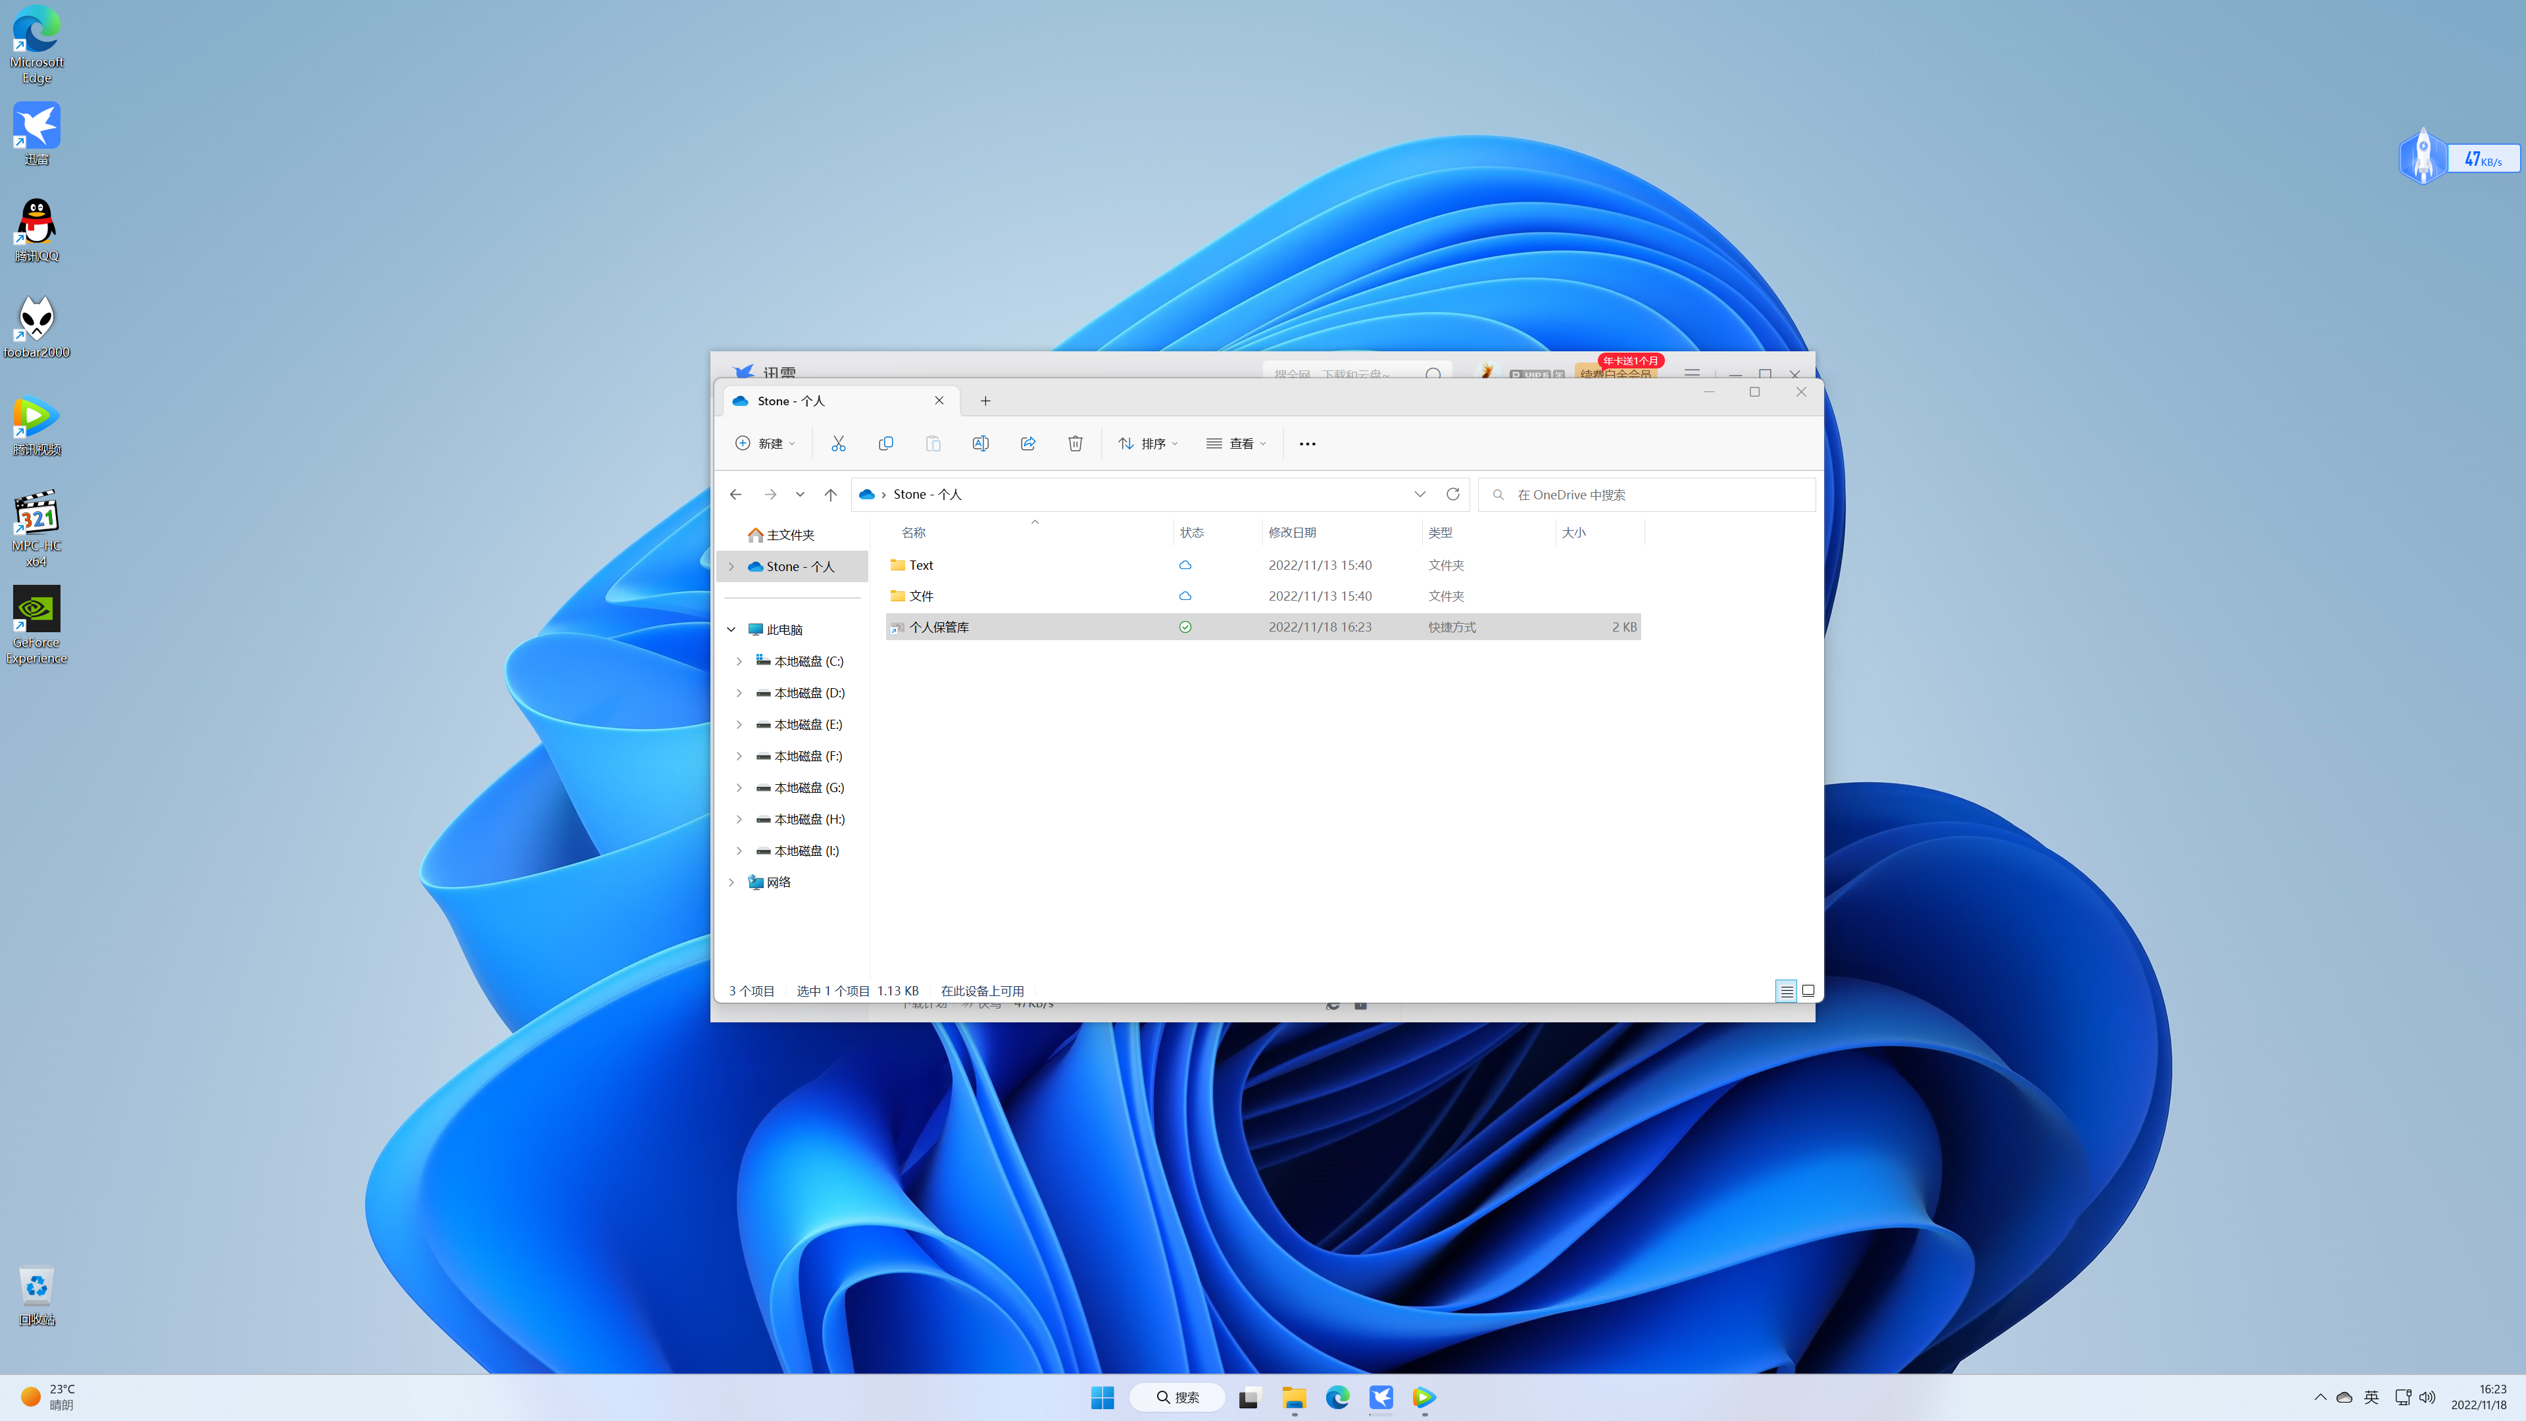Switch to large thumbnails view toggle

(x=1808, y=991)
